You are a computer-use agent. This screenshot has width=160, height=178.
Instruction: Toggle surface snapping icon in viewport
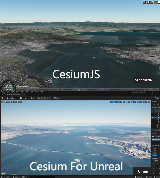(124, 102)
